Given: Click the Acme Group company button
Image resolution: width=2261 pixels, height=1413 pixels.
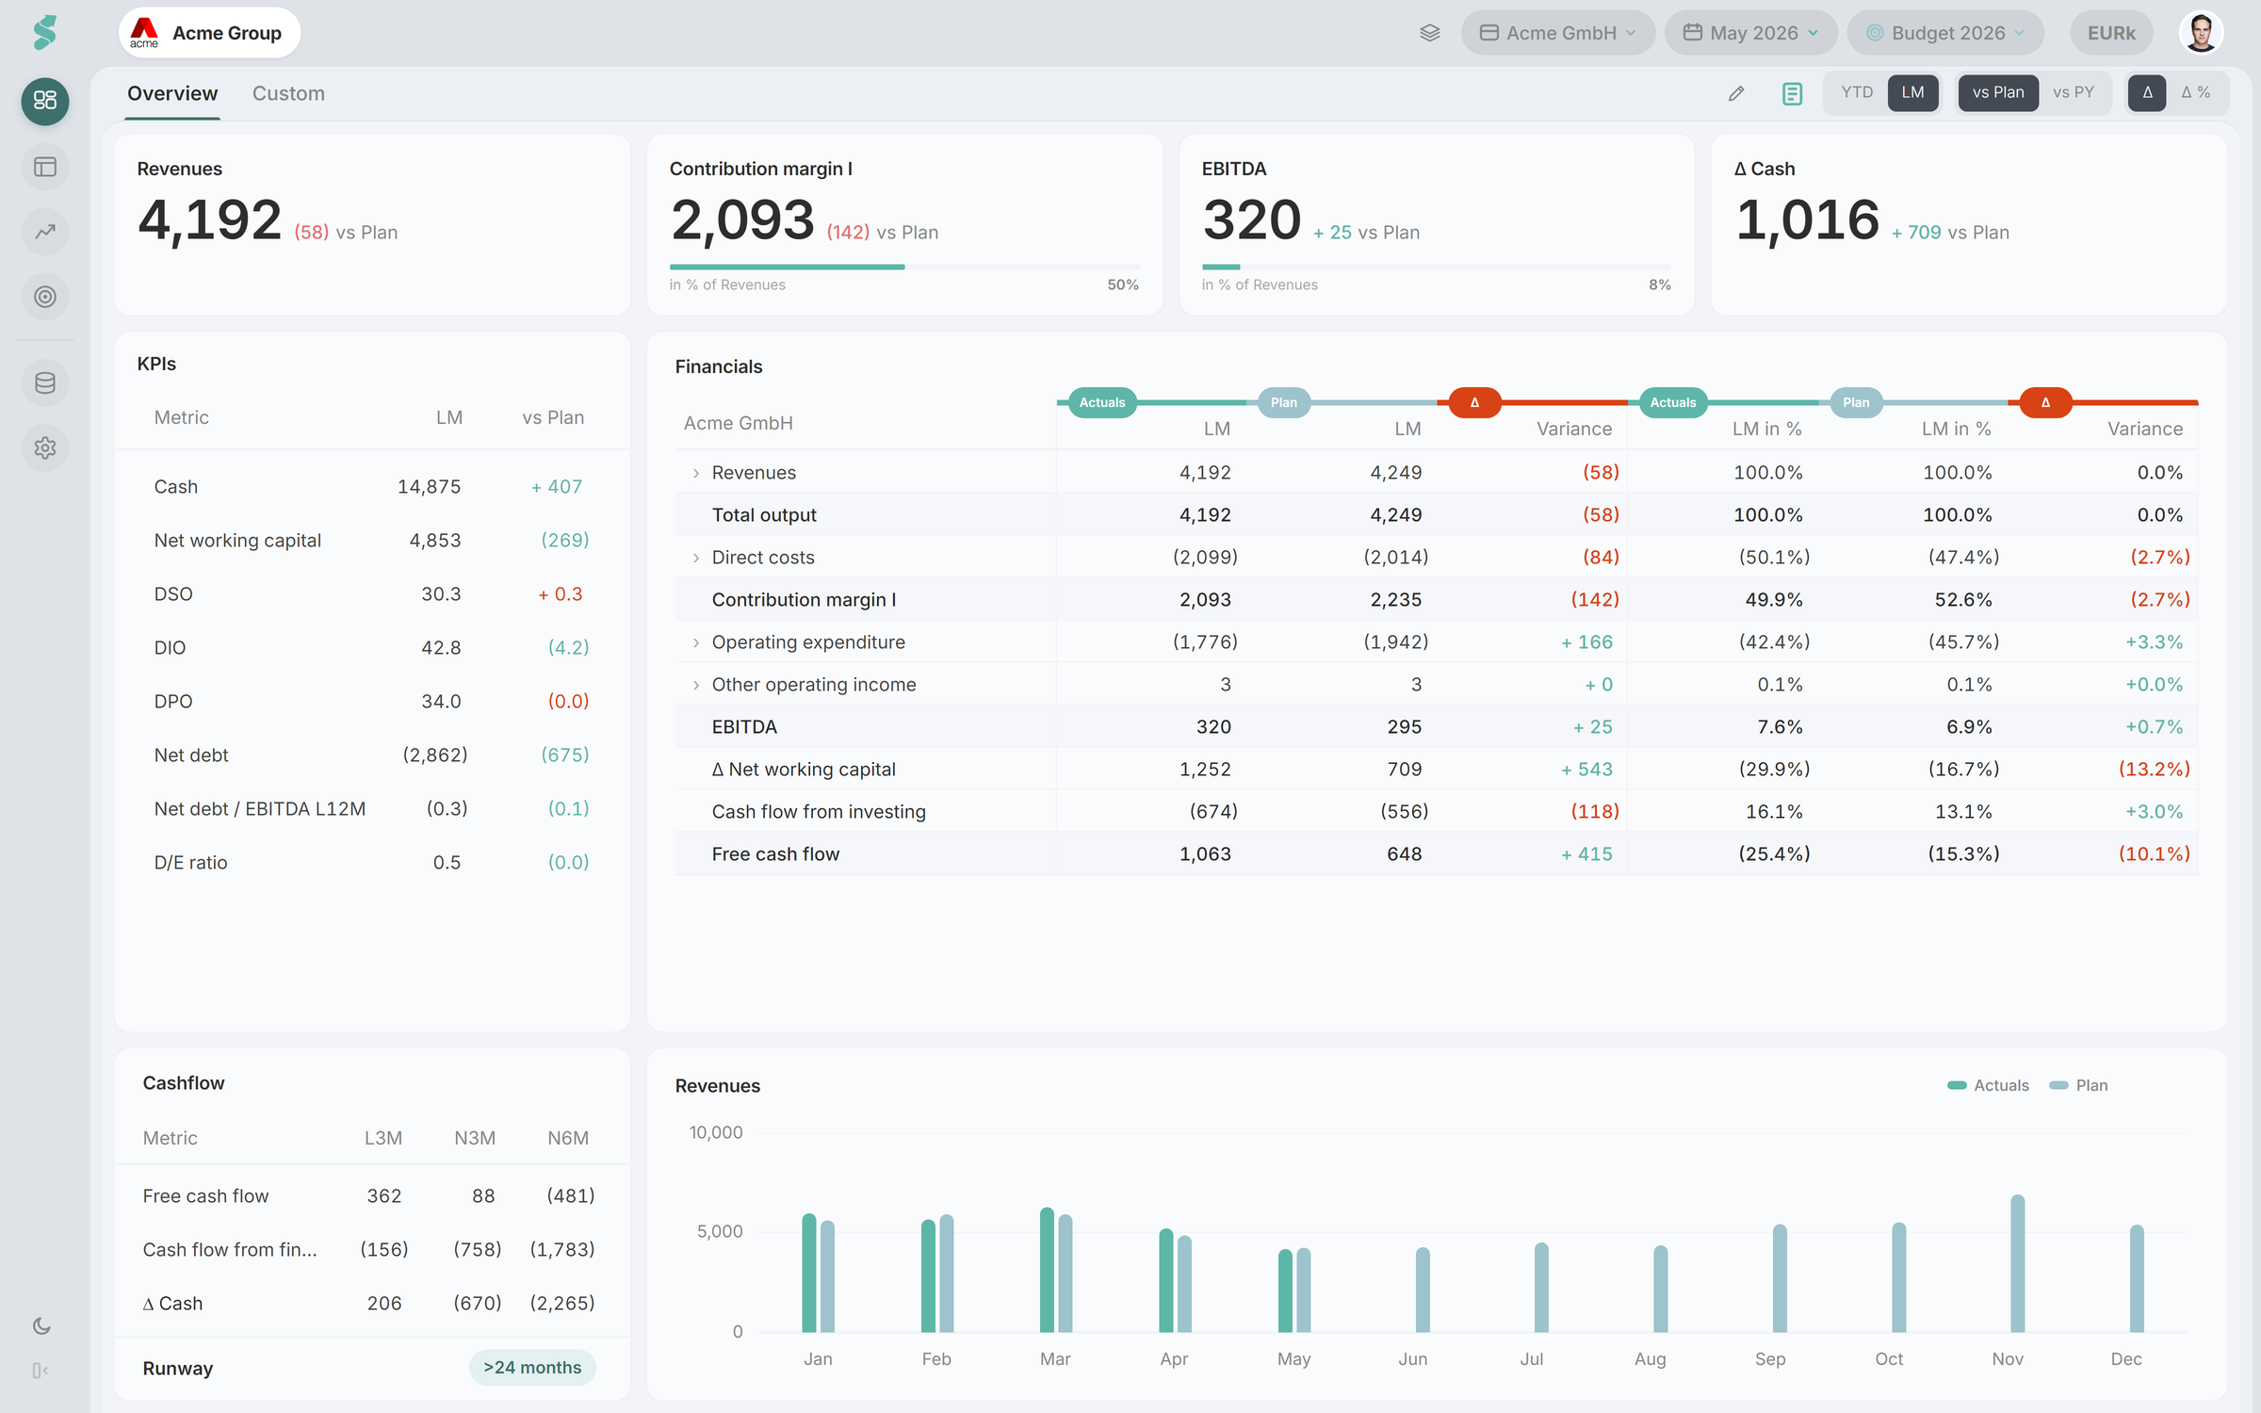Looking at the screenshot, I should click(209, 33).
